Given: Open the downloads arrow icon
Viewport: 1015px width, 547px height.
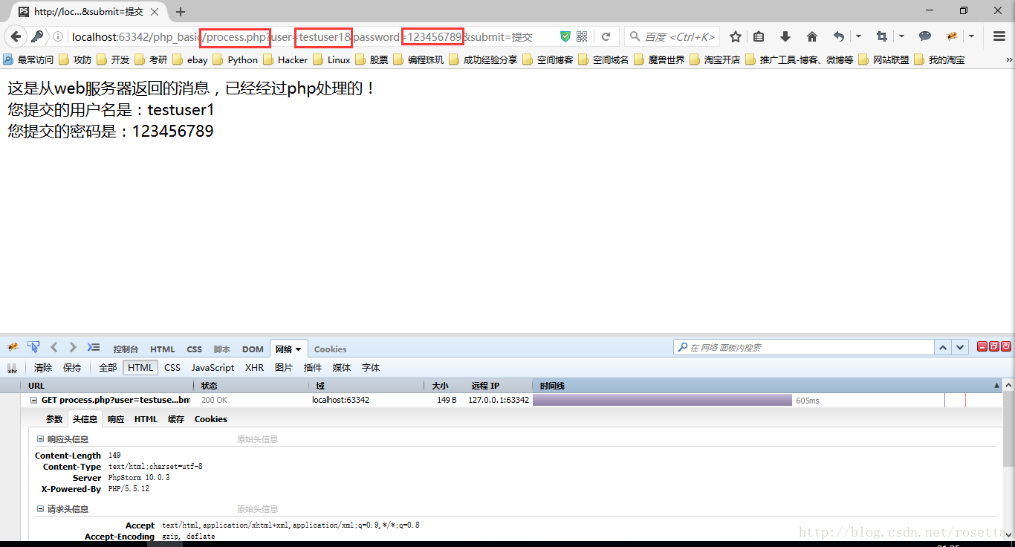Looking at the screenshot, I should [x=785, y=36].
